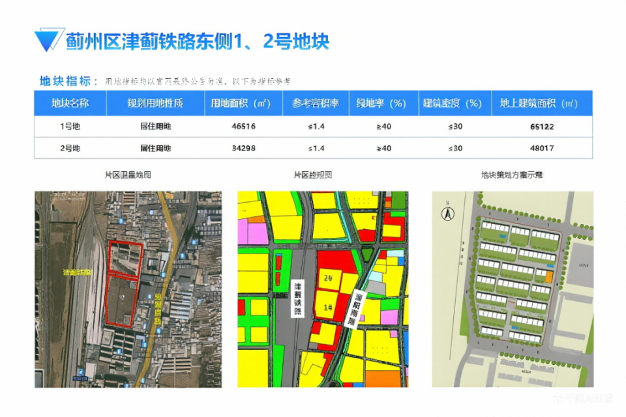Open the colored zoning plan image
The width and height of the screenshot is (626, 417).
click(323, 289)
